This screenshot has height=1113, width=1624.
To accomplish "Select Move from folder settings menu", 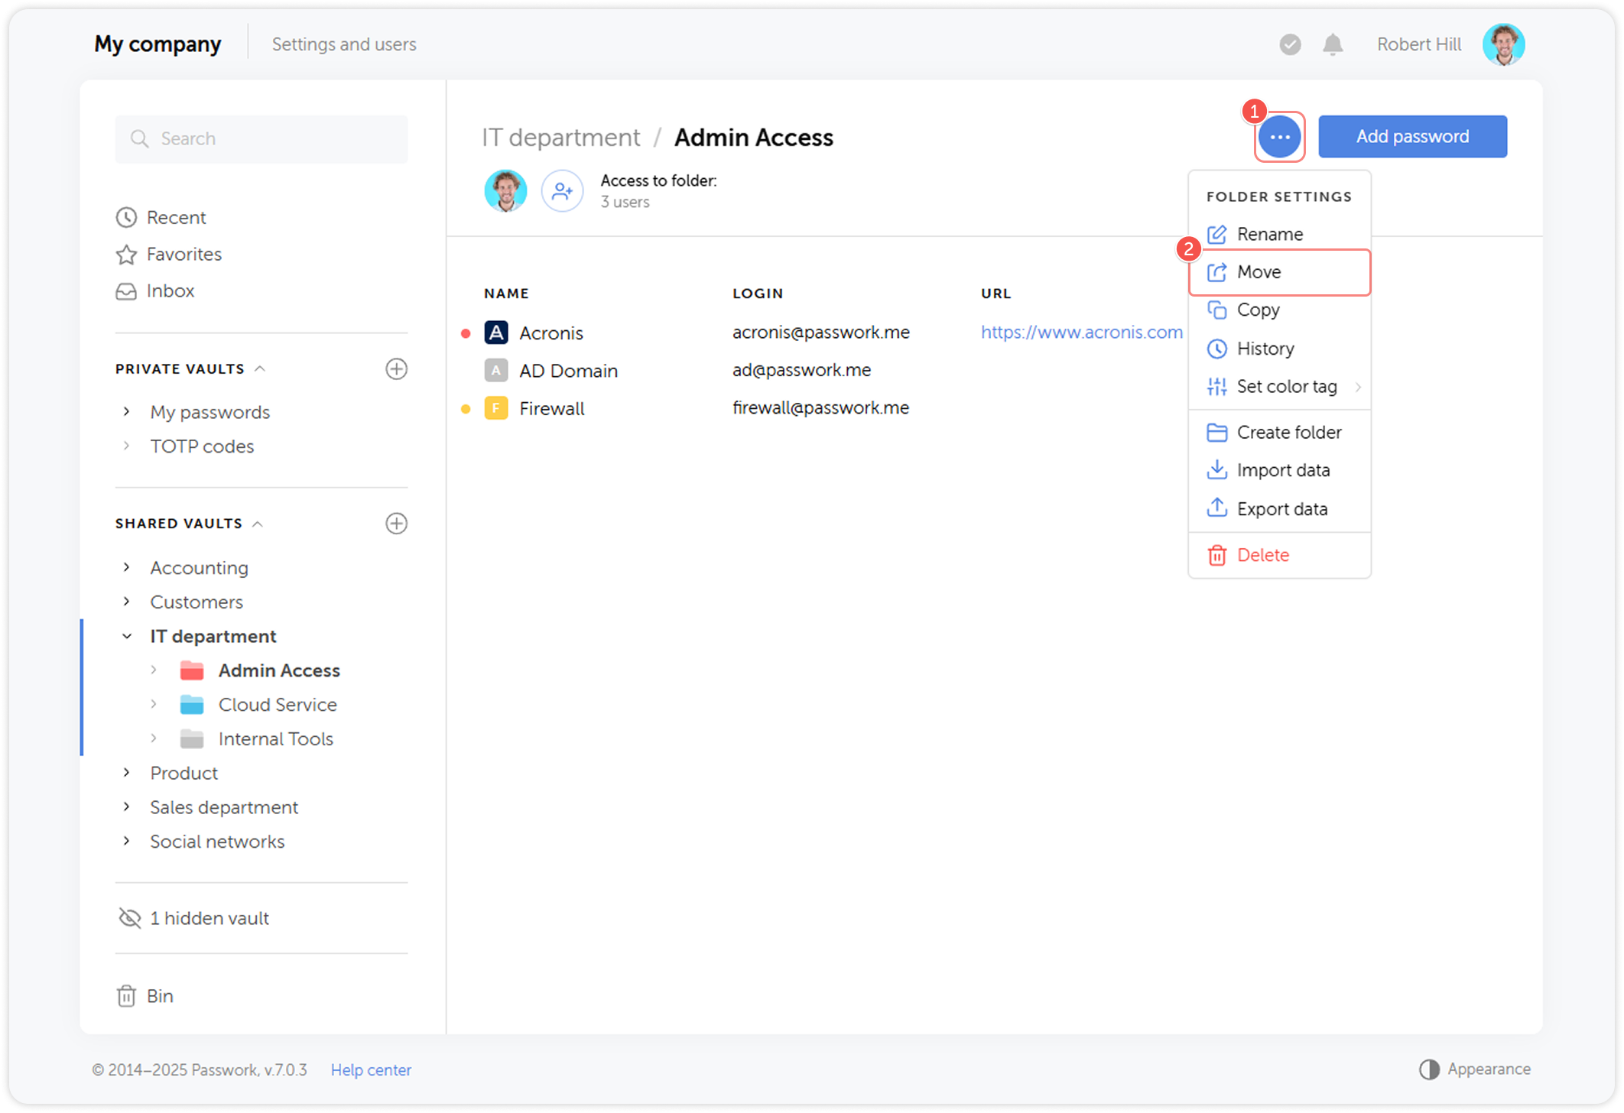I will tap(1259, 272).
